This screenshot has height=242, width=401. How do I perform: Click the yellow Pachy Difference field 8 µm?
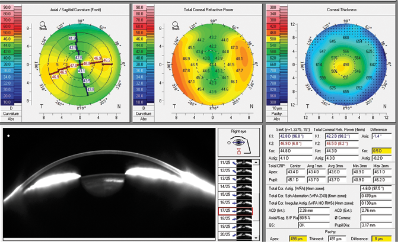point(381,239)
